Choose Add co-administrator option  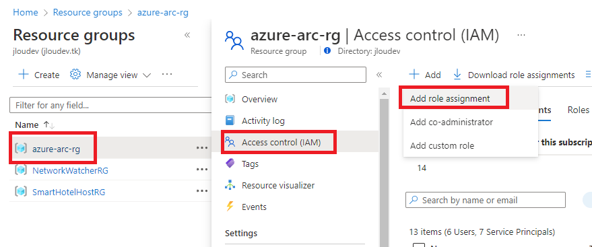(451, 122)
